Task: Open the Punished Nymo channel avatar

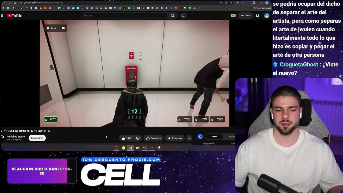Action: [x=2, y=138]
